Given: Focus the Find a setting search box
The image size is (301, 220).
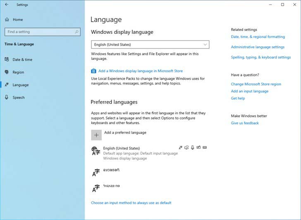Looking at the screenshot, I should 43,32.
